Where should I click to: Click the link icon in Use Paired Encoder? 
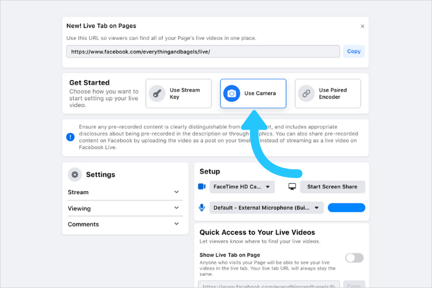pos(306,93)
